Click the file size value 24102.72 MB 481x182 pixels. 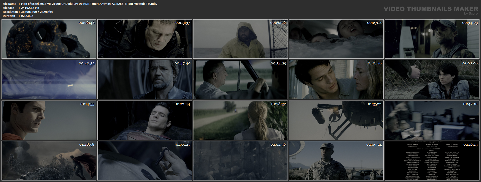click(x=30, y=8)
